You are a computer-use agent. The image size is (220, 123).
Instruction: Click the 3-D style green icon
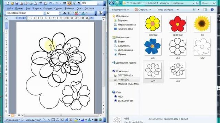click(100, 120)
